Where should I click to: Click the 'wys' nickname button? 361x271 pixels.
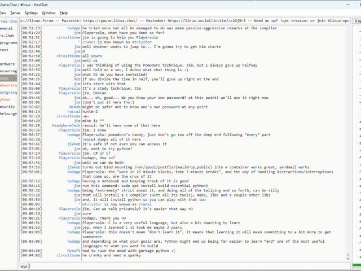24,265
